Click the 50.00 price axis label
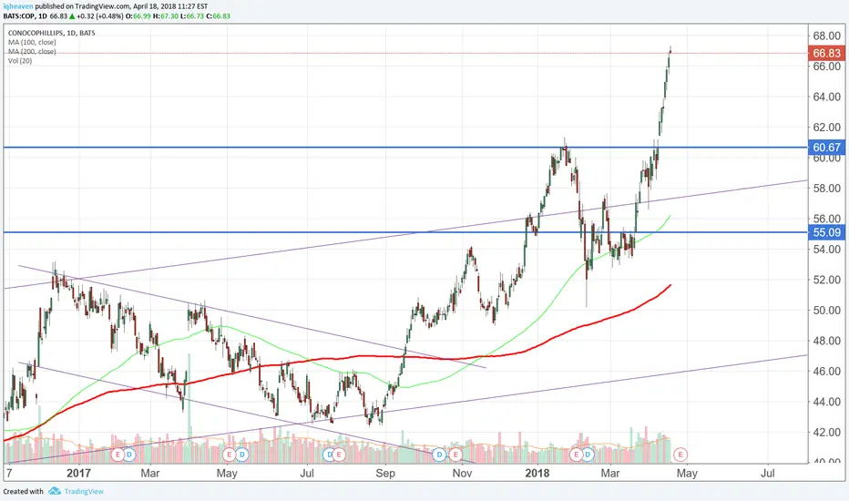This screenshot has height=501, width=849. coord(827,311)
